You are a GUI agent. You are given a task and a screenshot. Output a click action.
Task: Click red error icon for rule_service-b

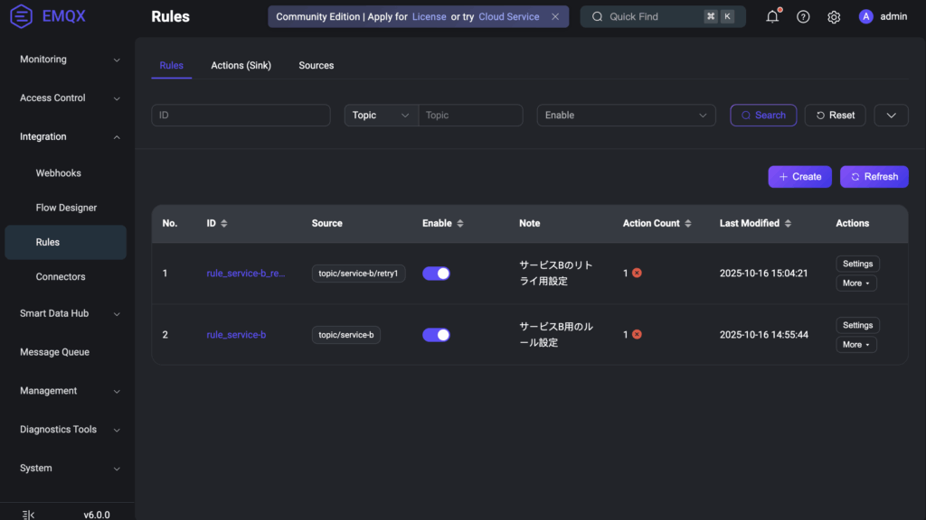click(x=637, y=334)
